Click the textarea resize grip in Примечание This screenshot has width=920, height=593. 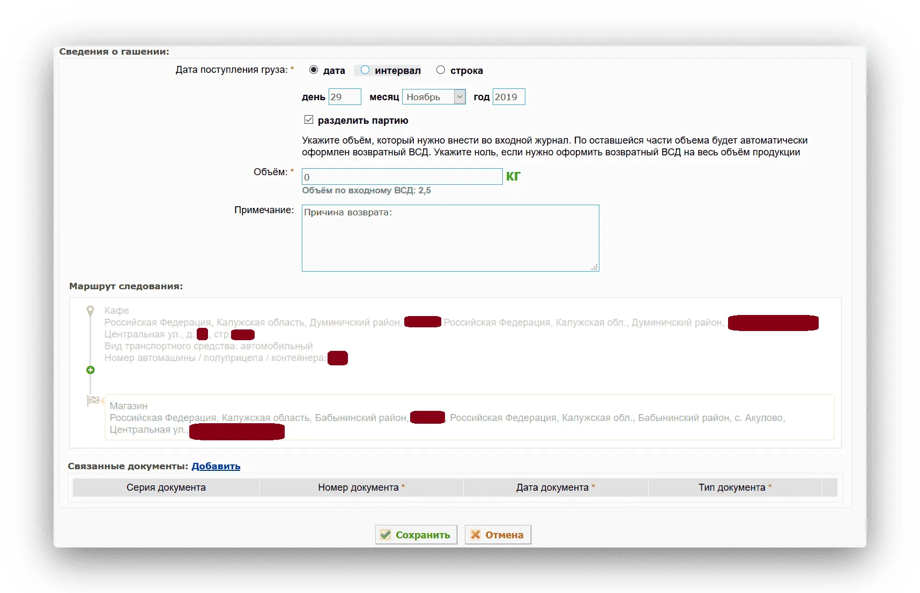tap(594, 267)
